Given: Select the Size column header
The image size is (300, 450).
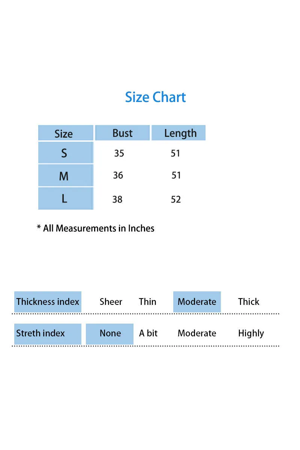Looking at the screenshot, I should tap(66, 133).
